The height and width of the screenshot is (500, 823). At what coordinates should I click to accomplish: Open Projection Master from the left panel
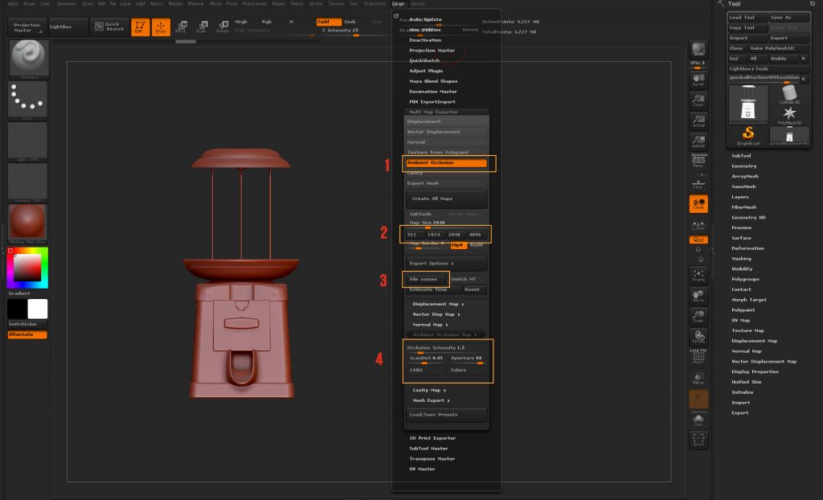tap(27, 27)
